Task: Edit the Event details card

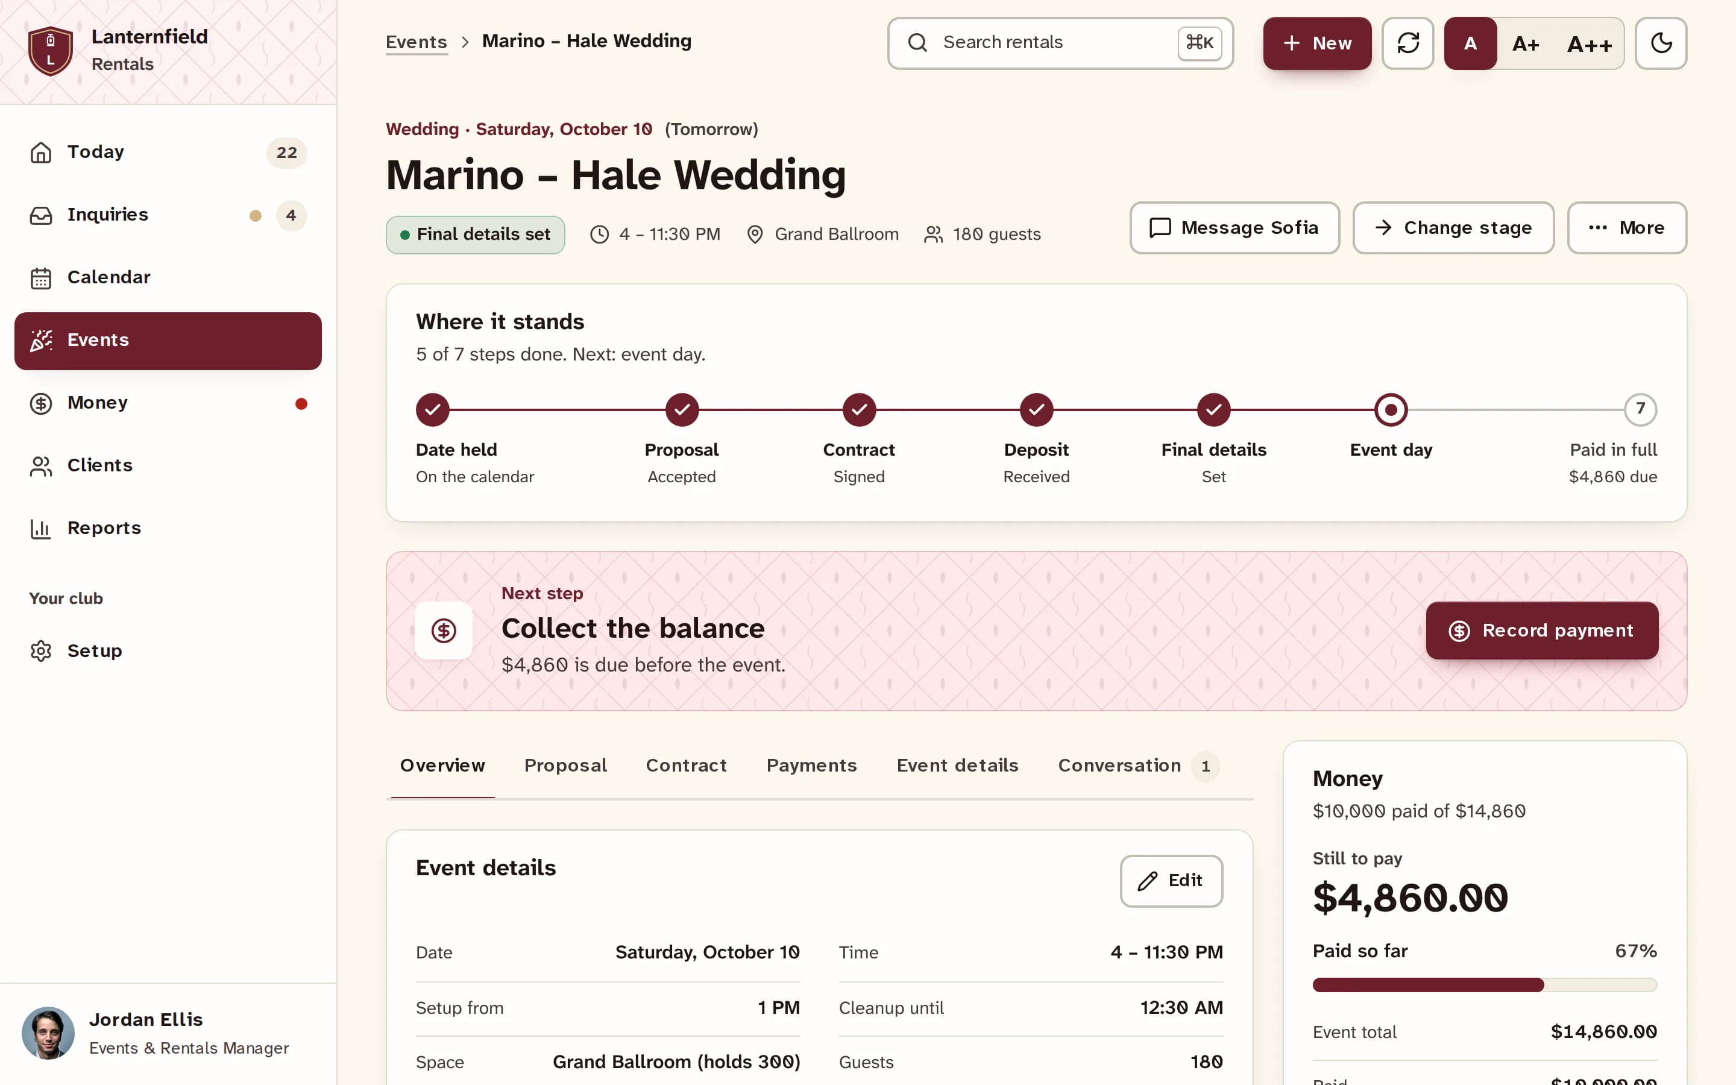Action: tap(1171, 881)
